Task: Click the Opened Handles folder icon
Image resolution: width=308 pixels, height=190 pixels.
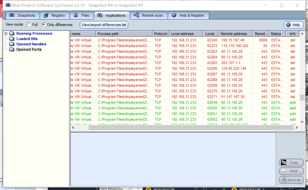Action: coord(12,44)
